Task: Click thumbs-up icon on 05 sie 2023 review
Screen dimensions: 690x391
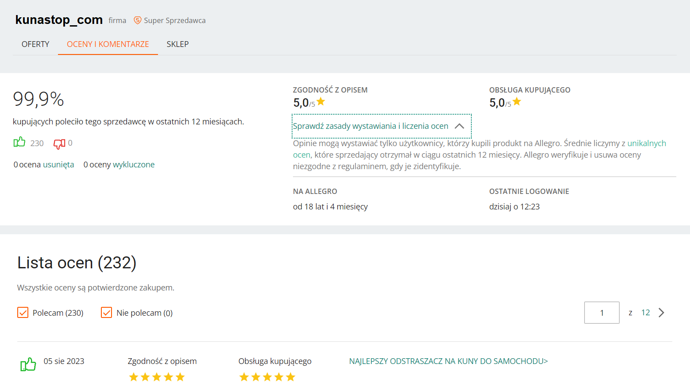Action: (x=28, y=364)
